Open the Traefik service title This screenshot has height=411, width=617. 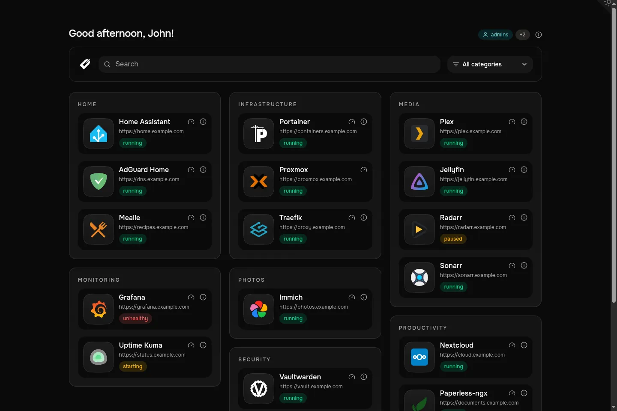pos(291,217)
